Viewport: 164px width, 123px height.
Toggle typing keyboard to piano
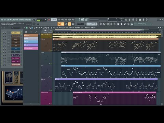(59, 24)
